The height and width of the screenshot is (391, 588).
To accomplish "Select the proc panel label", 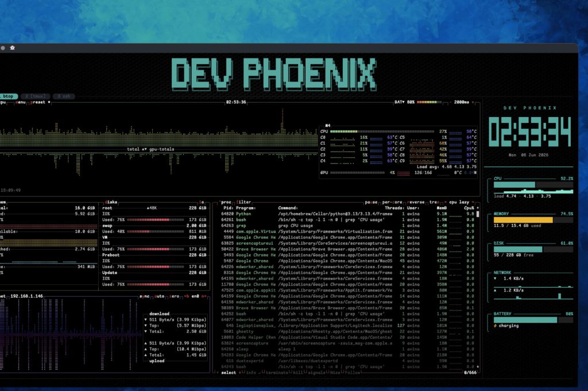I will click(x=226, y=202).
